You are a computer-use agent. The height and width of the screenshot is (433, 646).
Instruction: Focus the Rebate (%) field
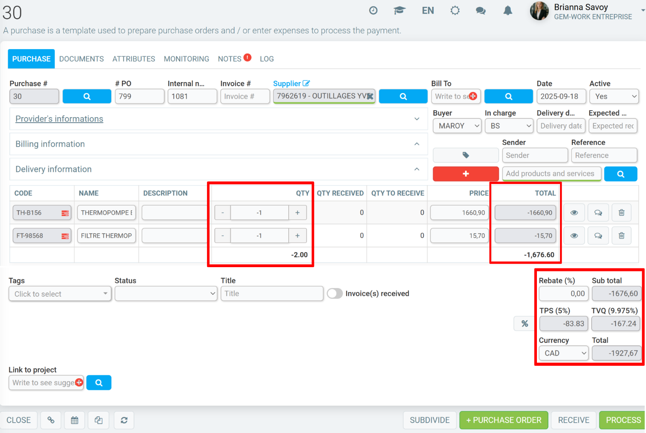pyautogui.click(x=564, y=294)
